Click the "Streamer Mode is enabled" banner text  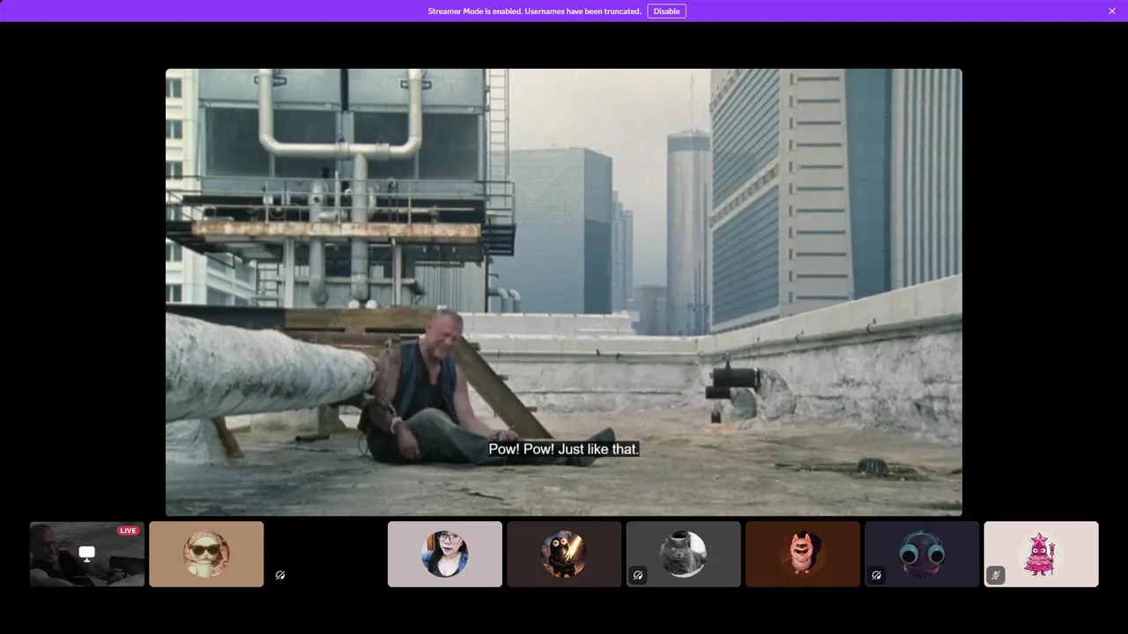pyautogui.click(x=534, y=11)
